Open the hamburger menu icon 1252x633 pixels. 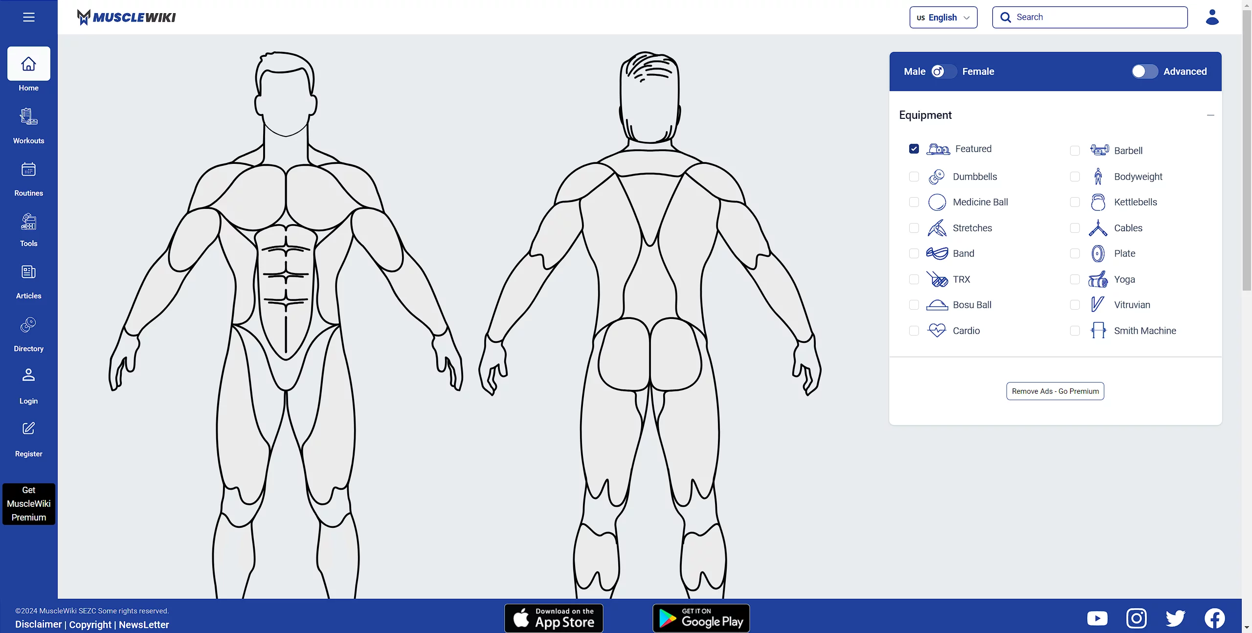tap(28, 17)
